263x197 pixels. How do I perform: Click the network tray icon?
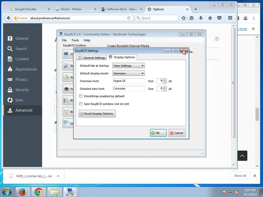(231, 192)
